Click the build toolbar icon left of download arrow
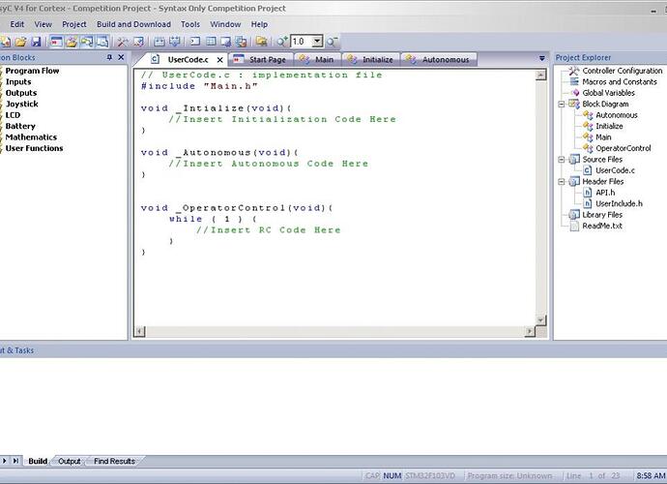 (159, 42)
